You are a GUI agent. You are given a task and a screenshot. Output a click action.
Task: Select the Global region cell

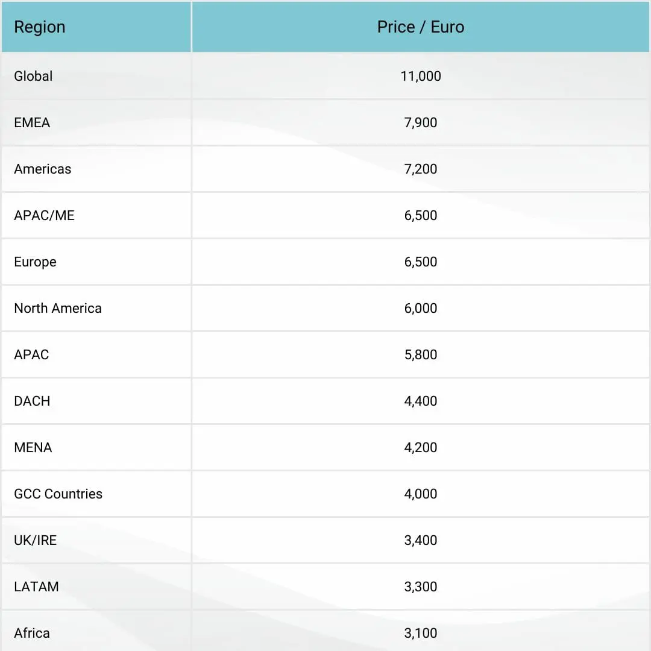click(x=34, y=76)
